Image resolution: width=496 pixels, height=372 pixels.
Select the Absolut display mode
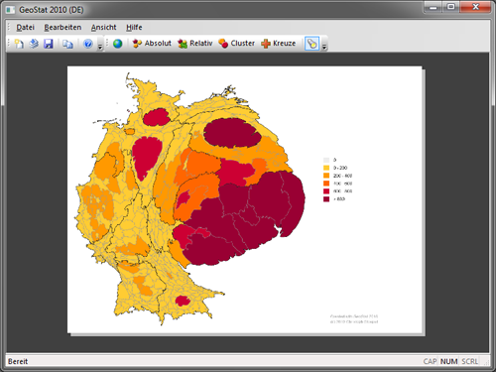coord(152,44)
